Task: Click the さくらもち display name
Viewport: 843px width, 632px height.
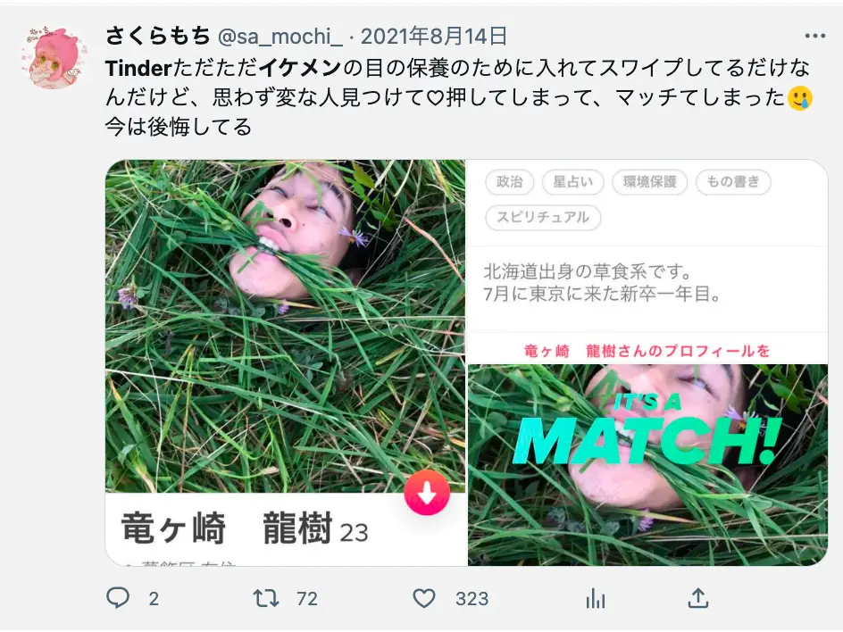Action: [157, 36]
